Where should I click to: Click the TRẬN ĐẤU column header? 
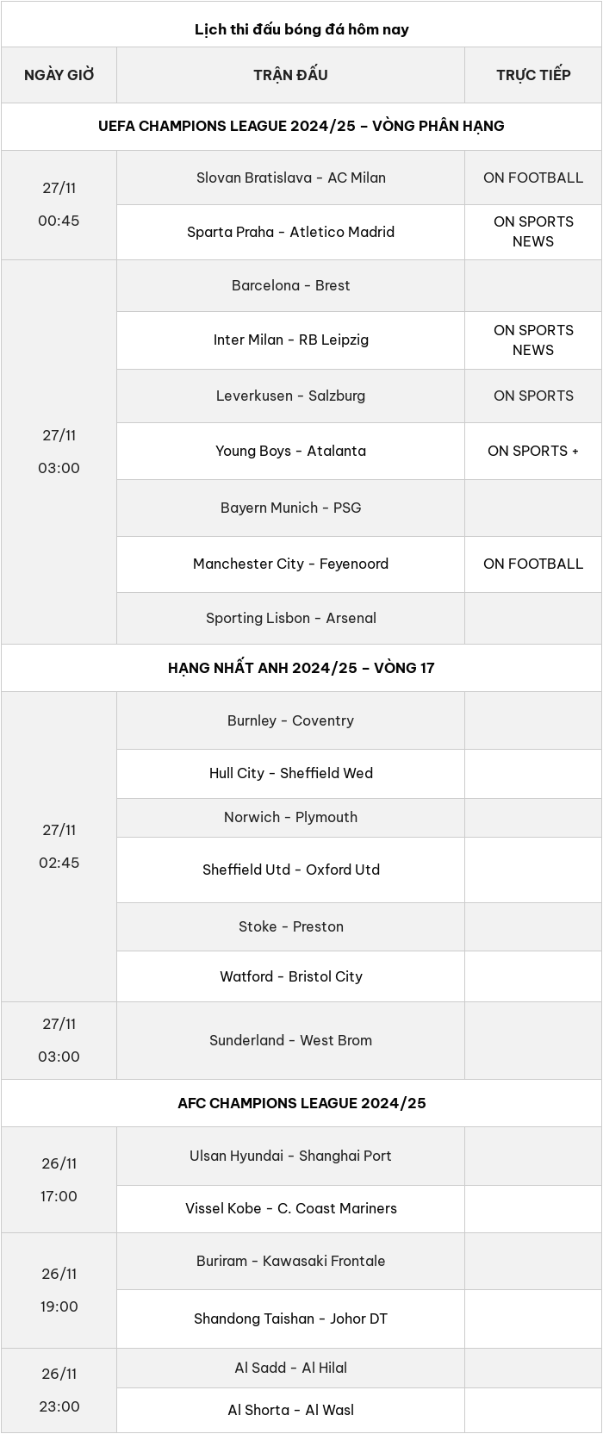point(290,75)
